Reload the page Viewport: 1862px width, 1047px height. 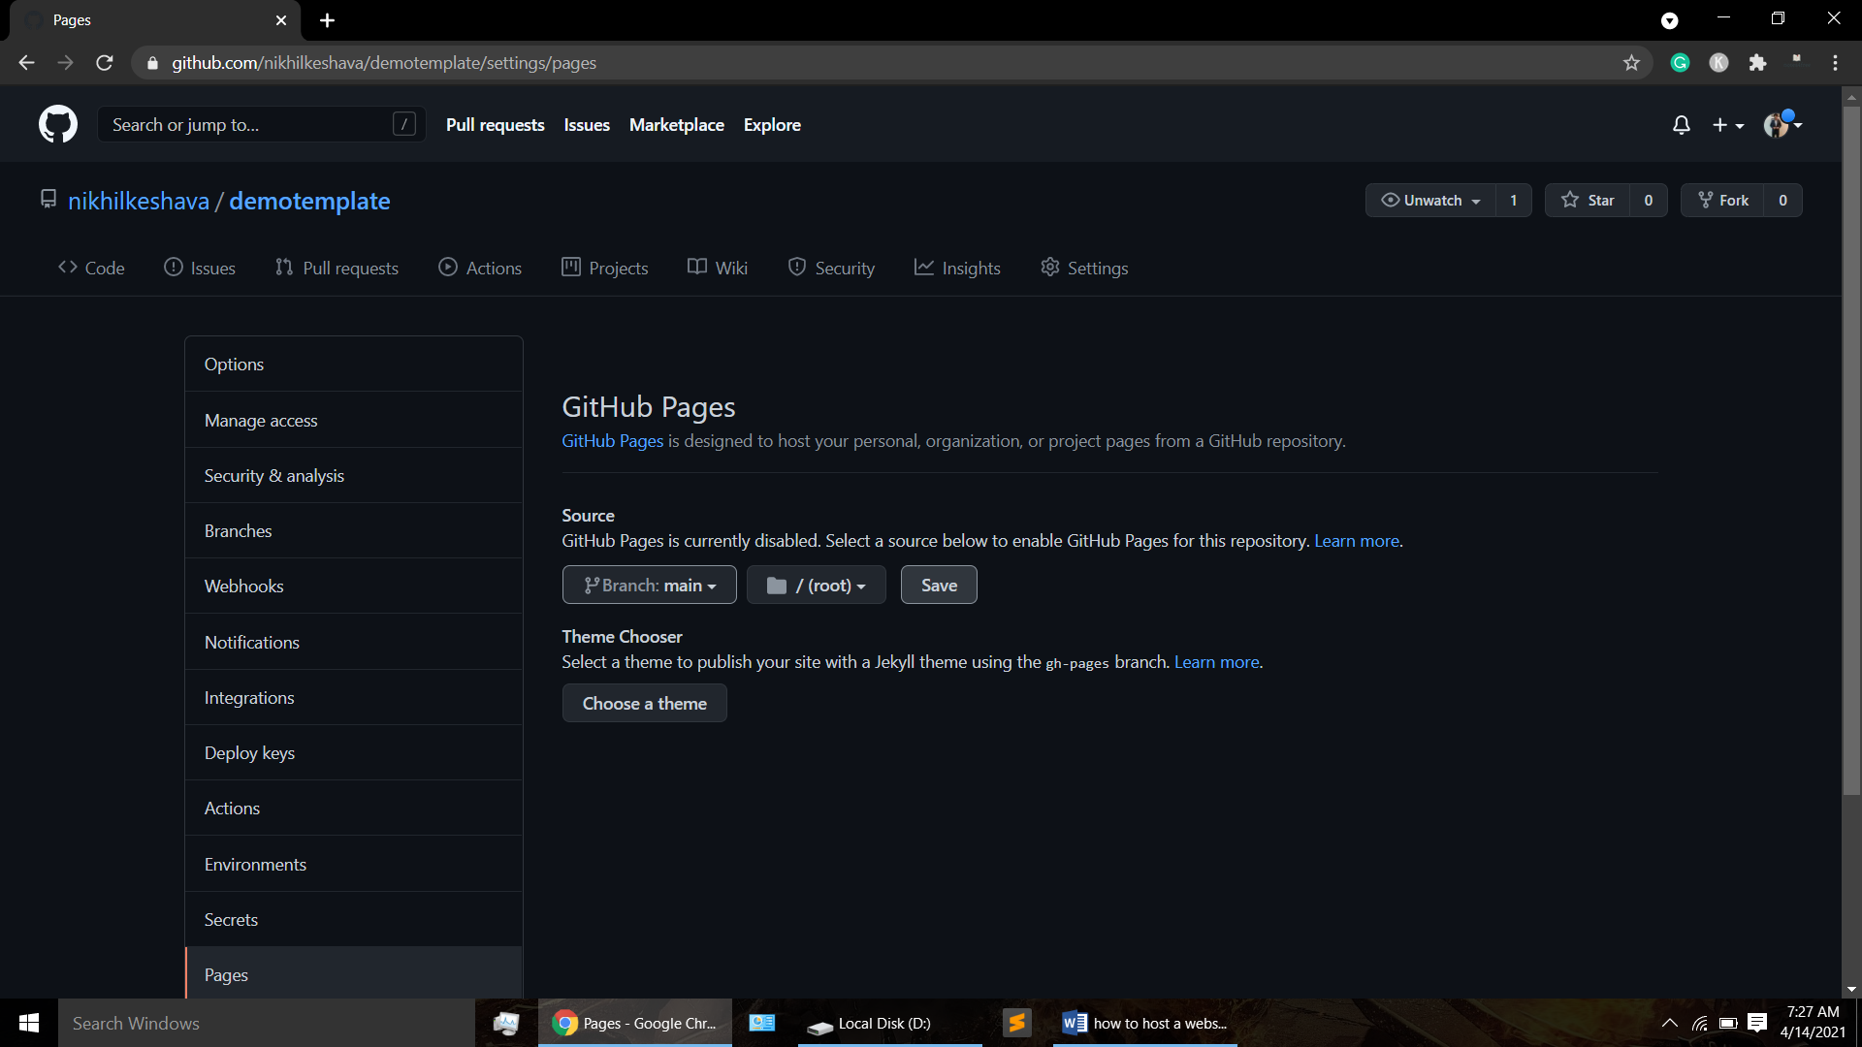click(x=105, y=63)
